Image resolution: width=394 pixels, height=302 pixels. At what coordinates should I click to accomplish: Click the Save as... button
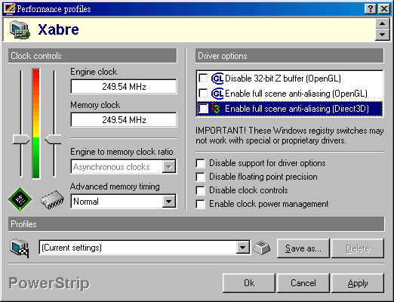(x=303, y=248)
